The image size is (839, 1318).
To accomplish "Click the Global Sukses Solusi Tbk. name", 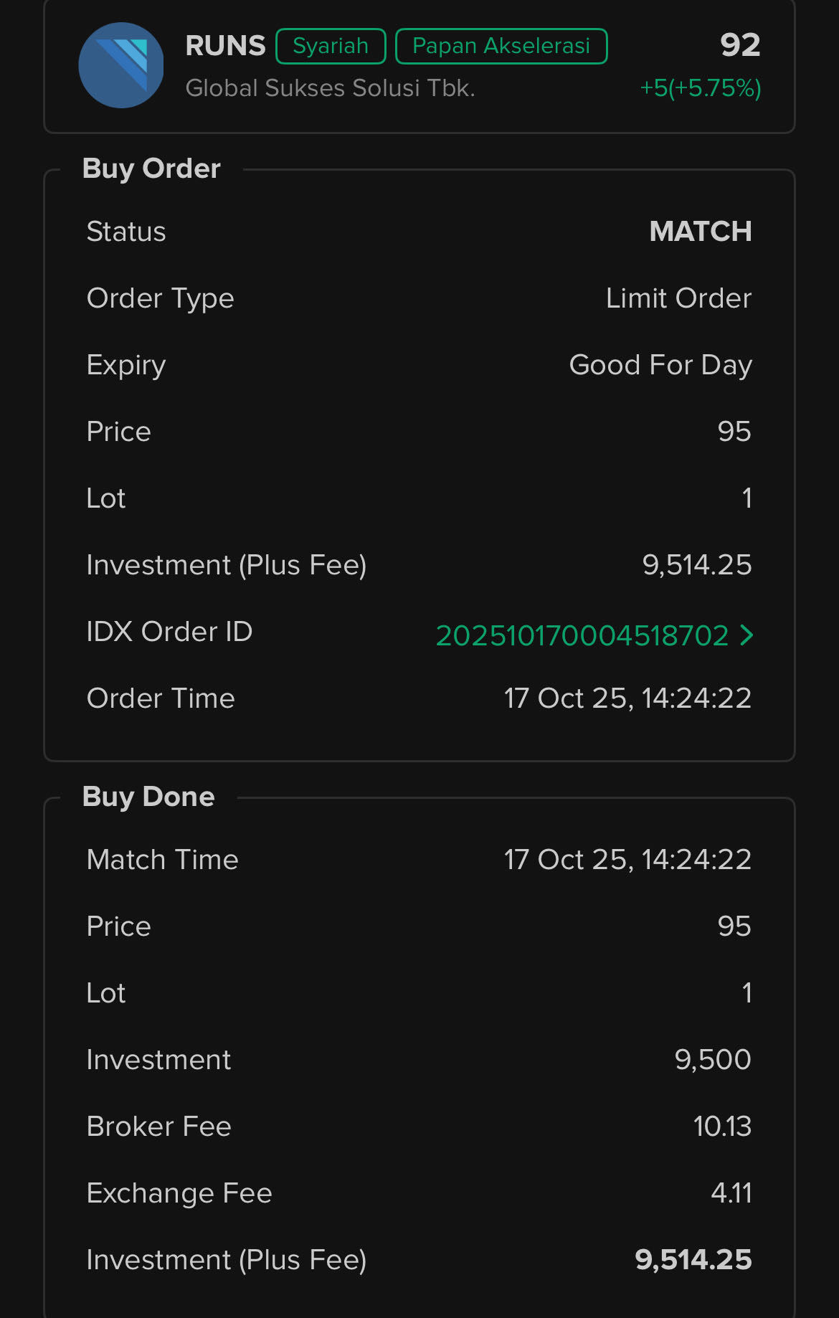I will (x=330, y=87).
